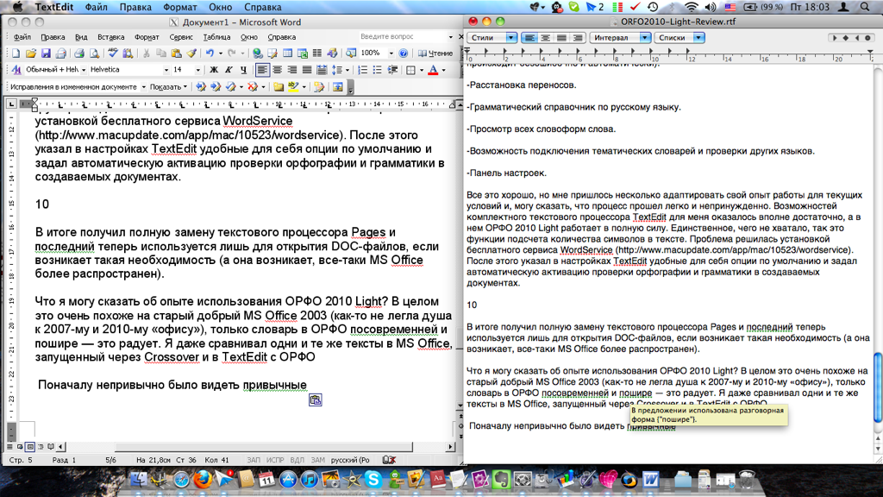Image resolution: width=883 pixels, height=497 pixels.
Task: Toggle italic (К) formatting in Word
Action: [x=229, y=70]
